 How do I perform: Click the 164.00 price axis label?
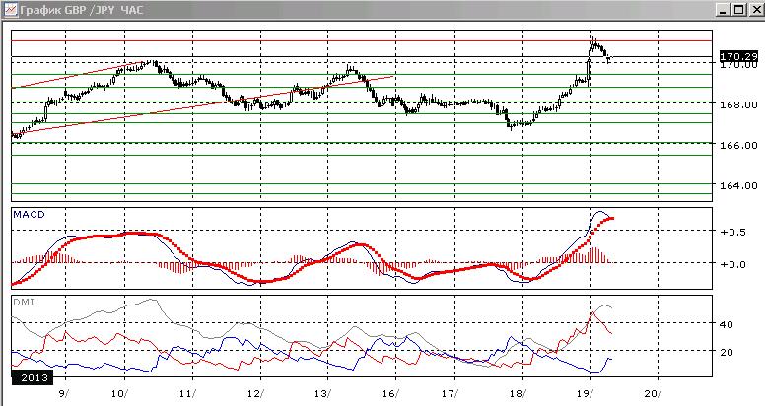pos(738,186)
